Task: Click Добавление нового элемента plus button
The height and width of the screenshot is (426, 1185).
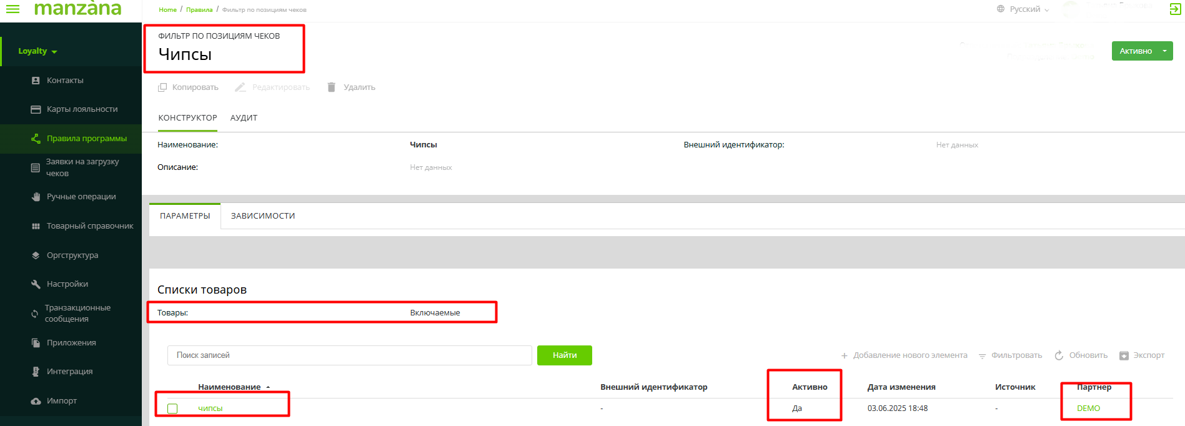Action: coord(845,355)
